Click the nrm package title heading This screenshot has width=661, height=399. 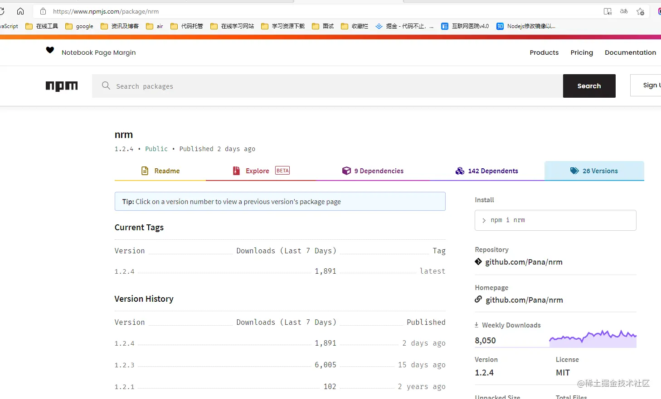point(124,134)
